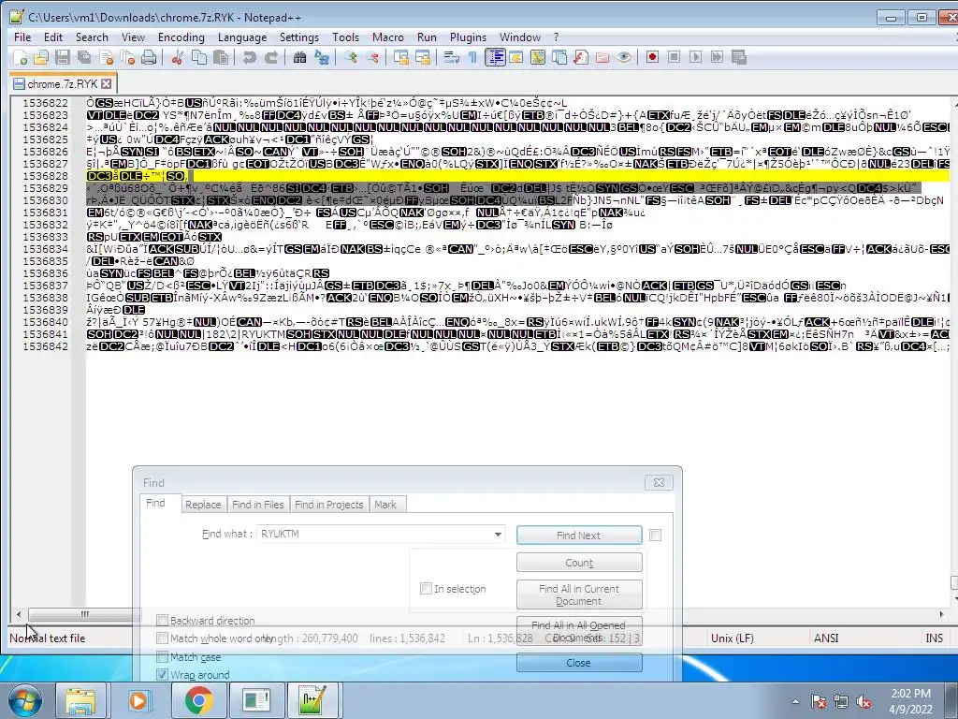The width and height of the screenshot is (958, 719).
Task: Toggle the checkbox beside Find Next
Action: coord(656,536)
